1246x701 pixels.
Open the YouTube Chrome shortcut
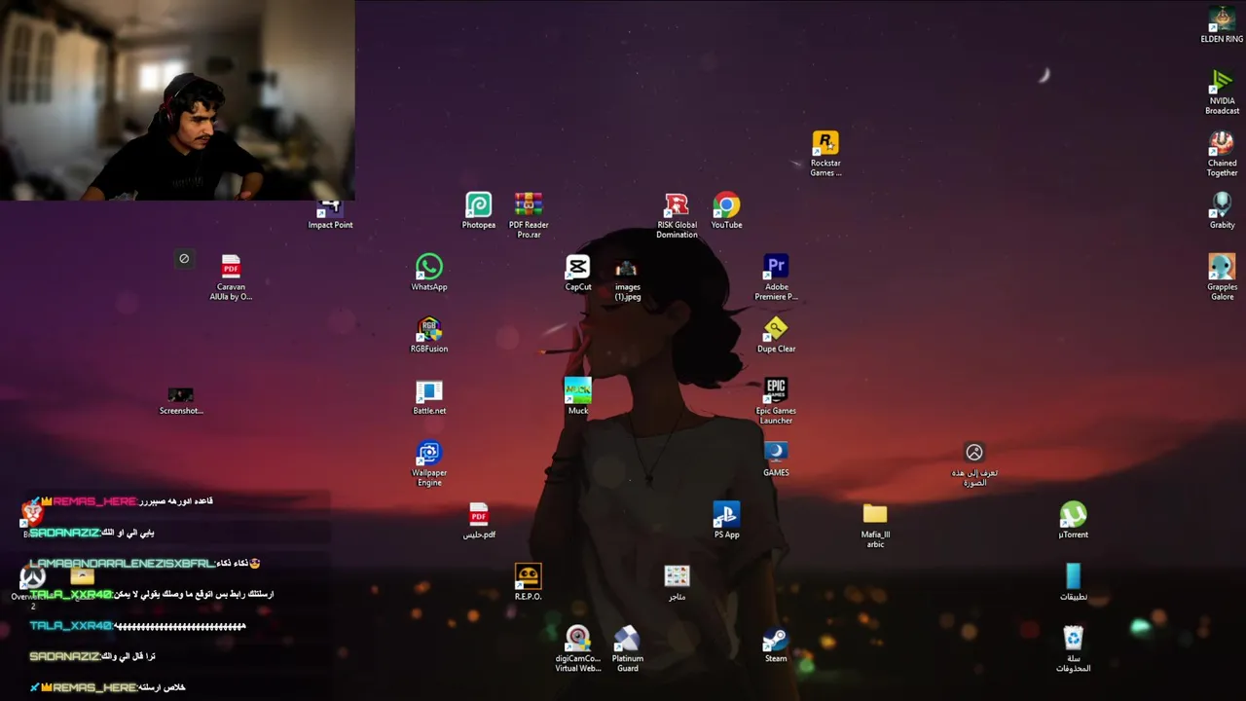(726, 210)
